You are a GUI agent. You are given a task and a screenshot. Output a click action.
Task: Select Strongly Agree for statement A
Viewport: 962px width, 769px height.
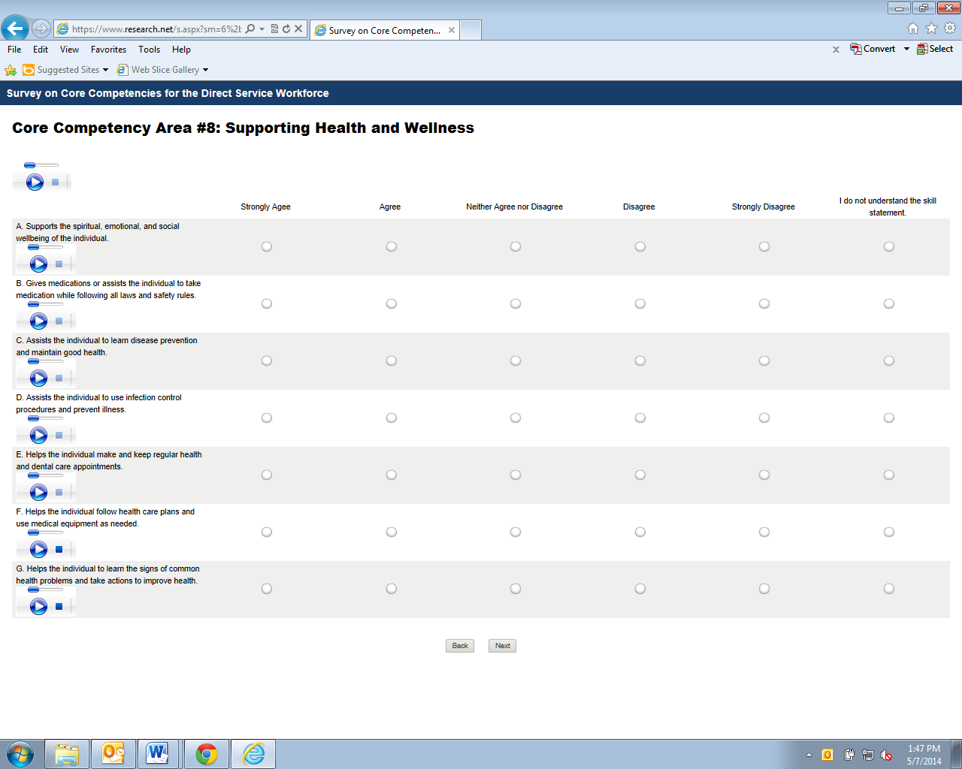(267, 246)
